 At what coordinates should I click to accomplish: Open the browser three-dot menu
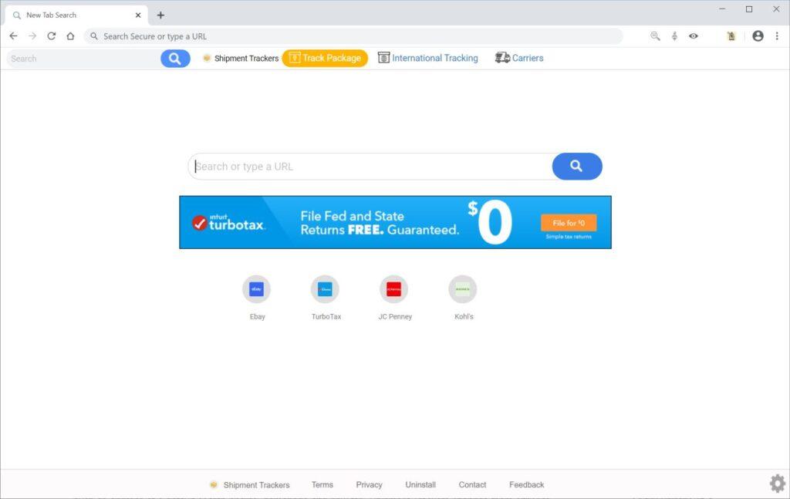point(777,35)
